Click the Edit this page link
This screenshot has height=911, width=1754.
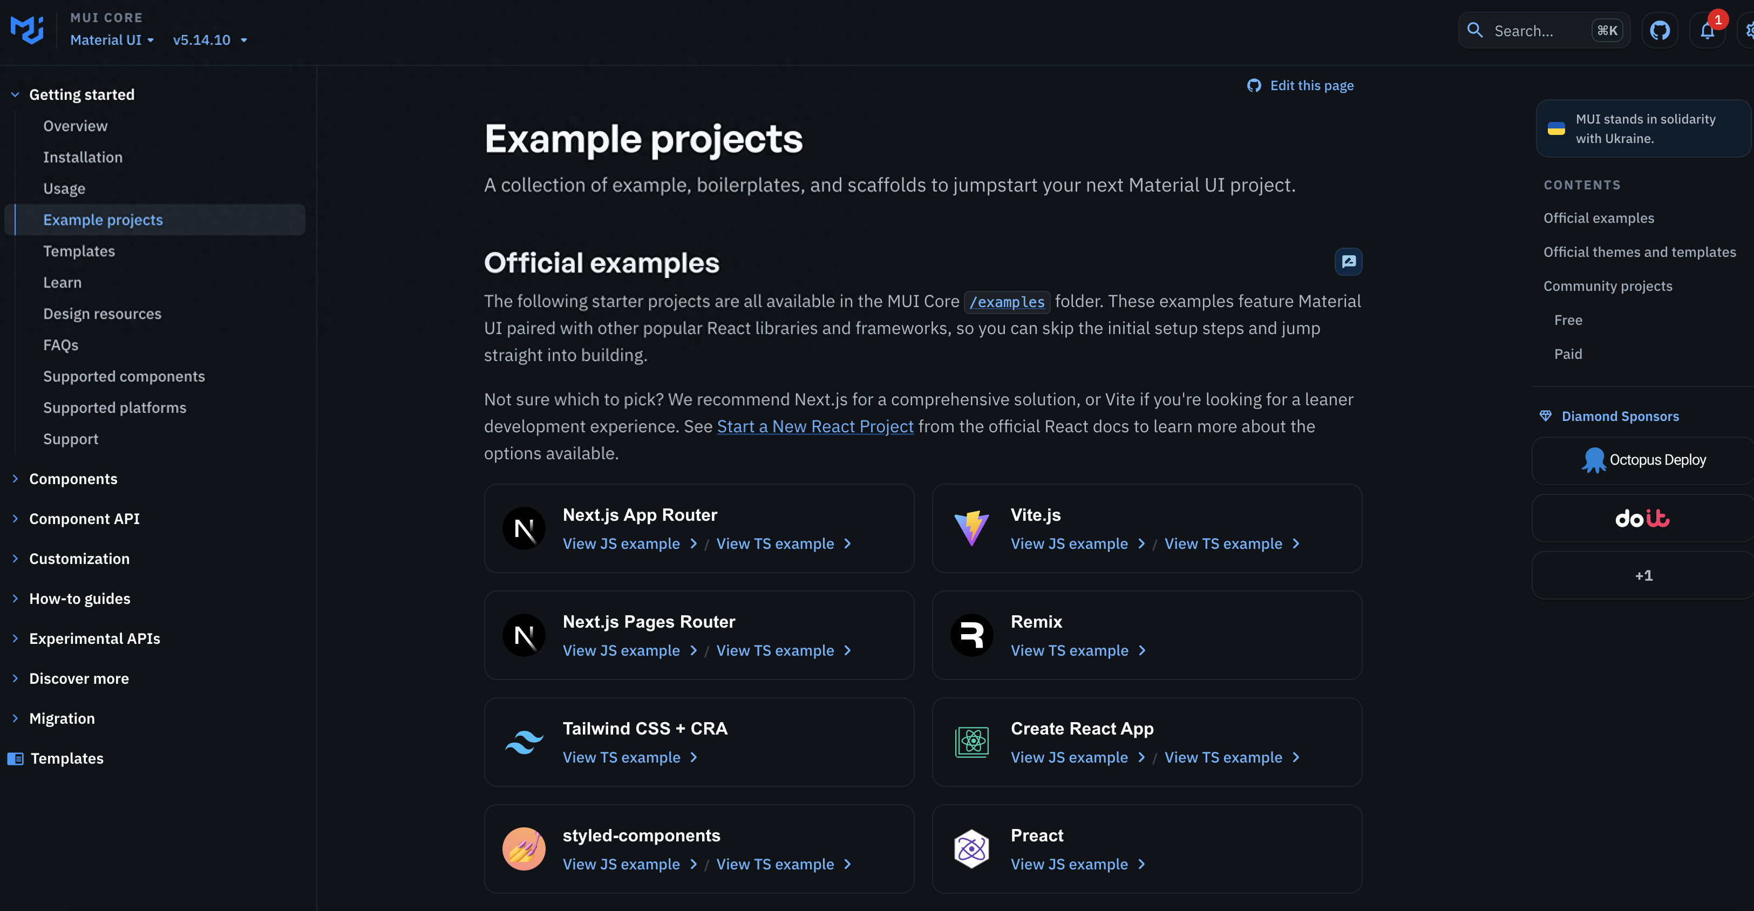1301,86
